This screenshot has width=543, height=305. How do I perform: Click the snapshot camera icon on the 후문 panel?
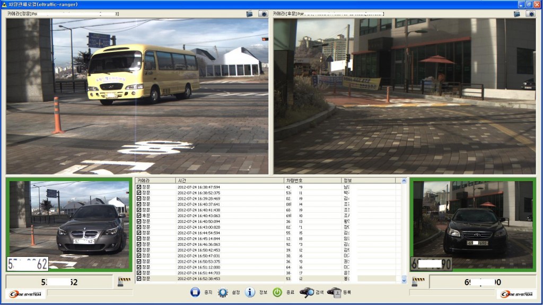[531, 14]
